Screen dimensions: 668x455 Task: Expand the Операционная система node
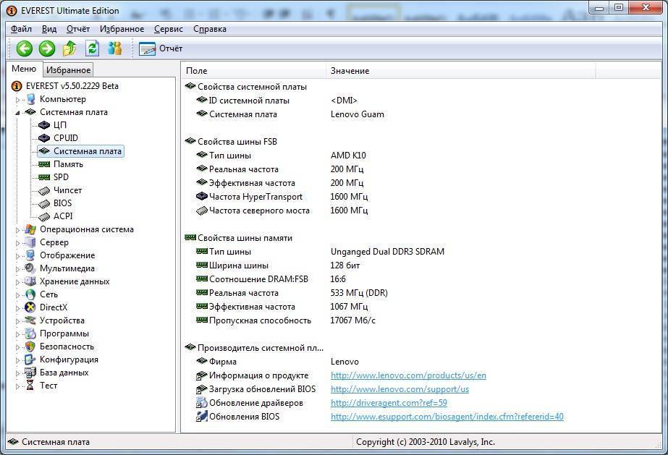point(17,230)
